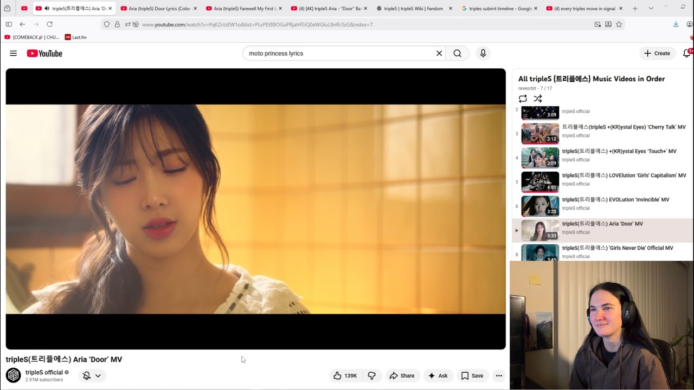Click the URL address bar

[x=363, y=24]
